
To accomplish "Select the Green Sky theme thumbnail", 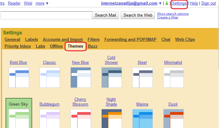I will pyautogui.click(x=19, y=118).
